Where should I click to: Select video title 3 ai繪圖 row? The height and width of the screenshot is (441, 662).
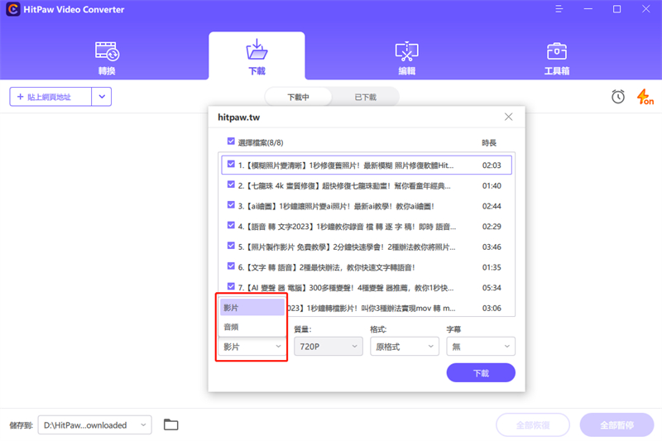click(x=367, y=206)
